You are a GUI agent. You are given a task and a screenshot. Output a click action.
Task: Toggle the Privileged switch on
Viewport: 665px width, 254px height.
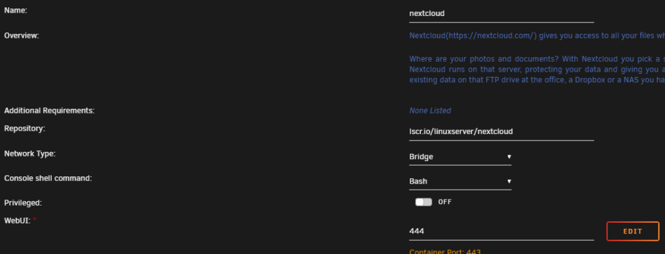(424, 202)
